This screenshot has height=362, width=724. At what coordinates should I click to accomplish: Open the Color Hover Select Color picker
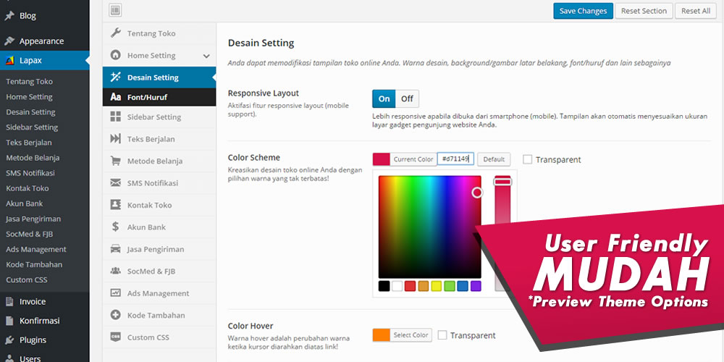pyautogui.click(x=411, y=335)
